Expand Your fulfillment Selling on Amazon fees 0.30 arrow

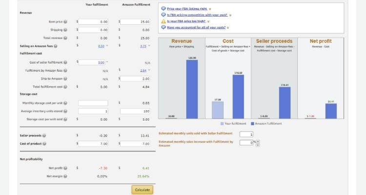tap(107, 46)
